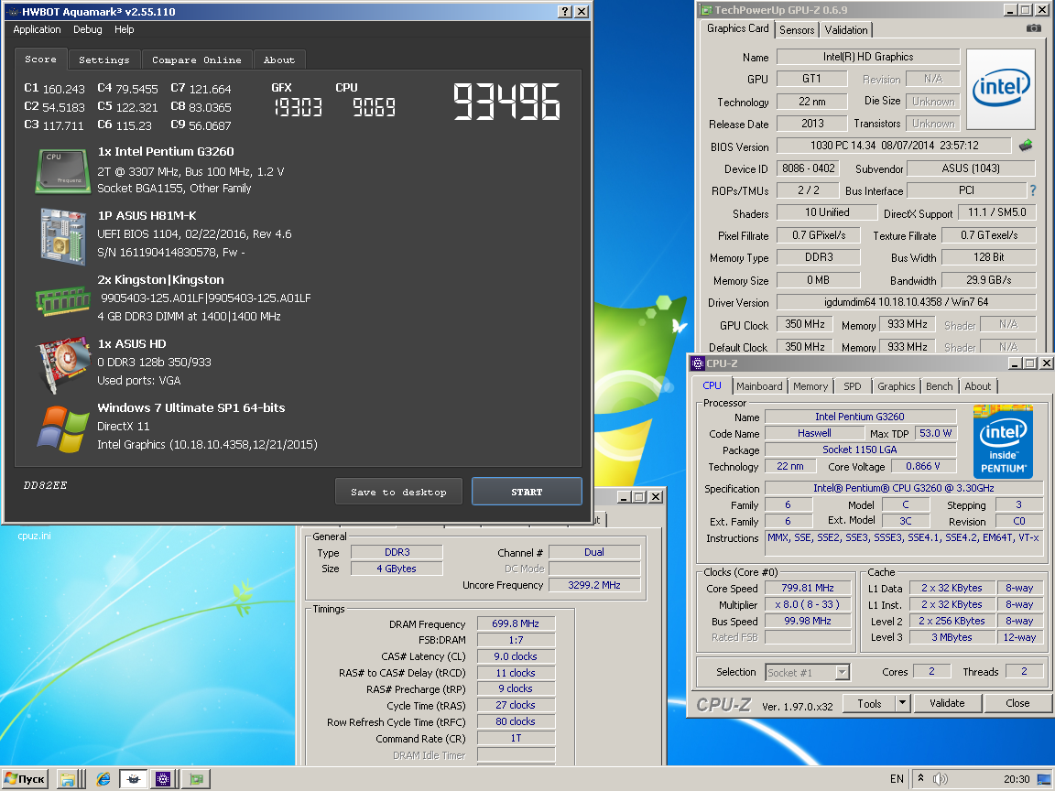Click the Driver Version field in GPU-Z
The image size is (1055, 791).
[x=906, y=302]
